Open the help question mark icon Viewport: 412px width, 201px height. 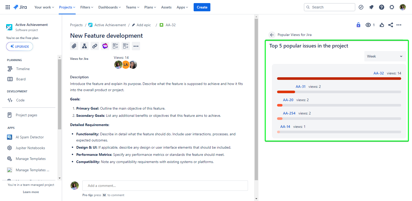pyautogui.click(x=382, y=7)
